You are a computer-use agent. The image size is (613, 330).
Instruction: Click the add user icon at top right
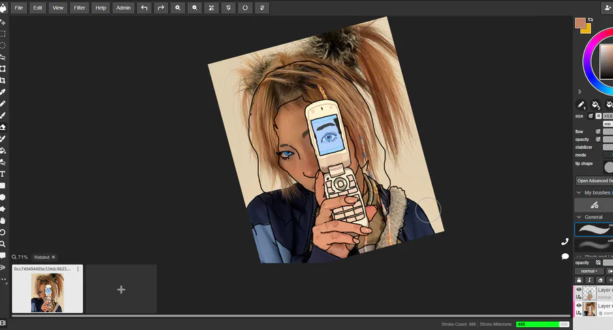pyautogui.click(x=607, y=7)
